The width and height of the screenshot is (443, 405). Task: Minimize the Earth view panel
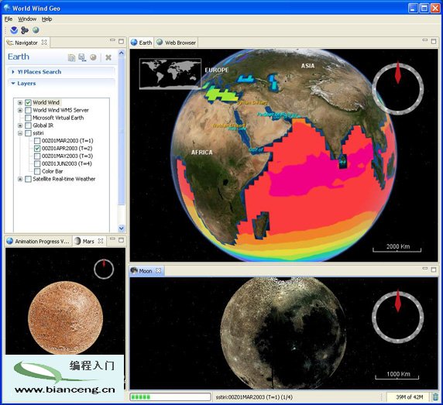click(x=425, y=40)
